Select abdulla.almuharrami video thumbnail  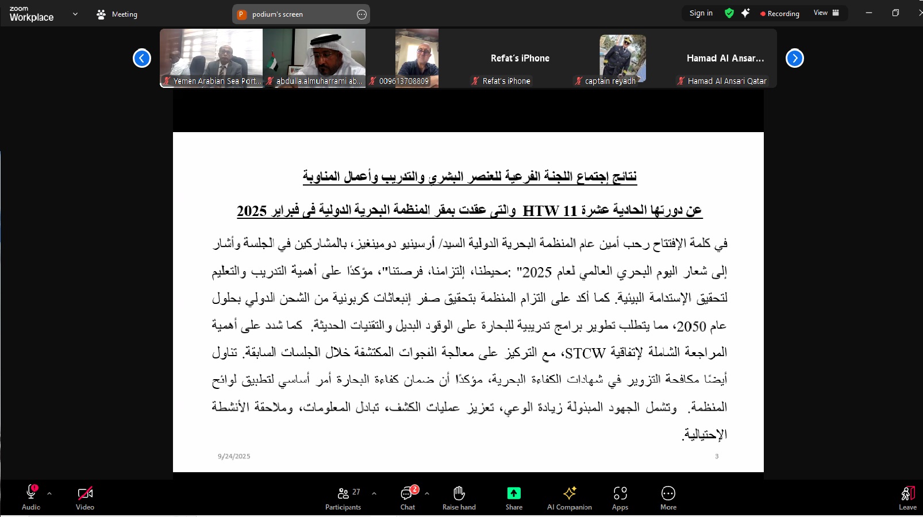click(x=314, y=58)
